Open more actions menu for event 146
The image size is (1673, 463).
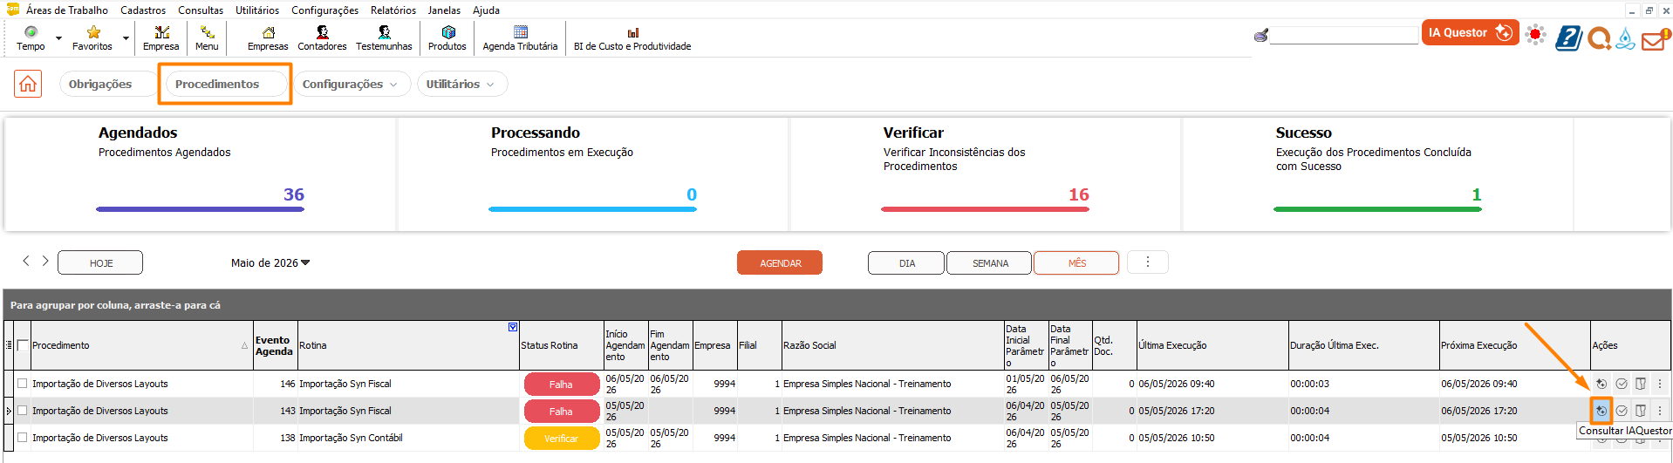pyautogui.click(x=1660, y=384)
